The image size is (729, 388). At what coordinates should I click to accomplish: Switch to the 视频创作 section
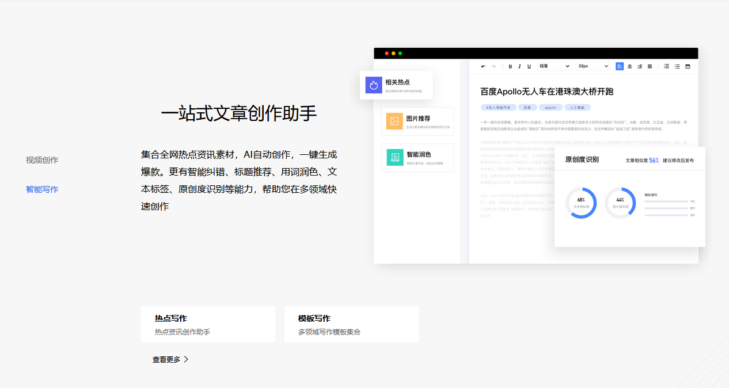coord(41,159)
